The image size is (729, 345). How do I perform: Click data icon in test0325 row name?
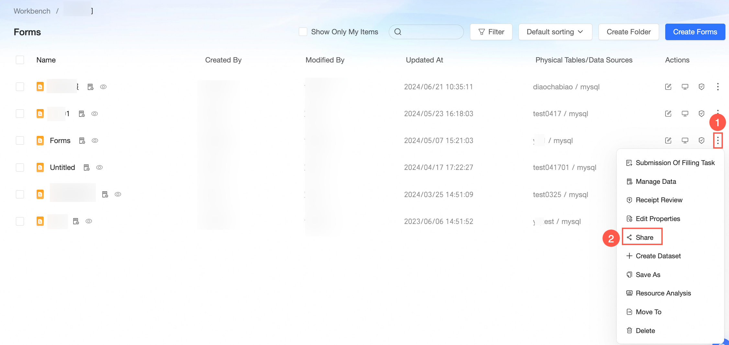pyautogui.click(x=105, y=194)
